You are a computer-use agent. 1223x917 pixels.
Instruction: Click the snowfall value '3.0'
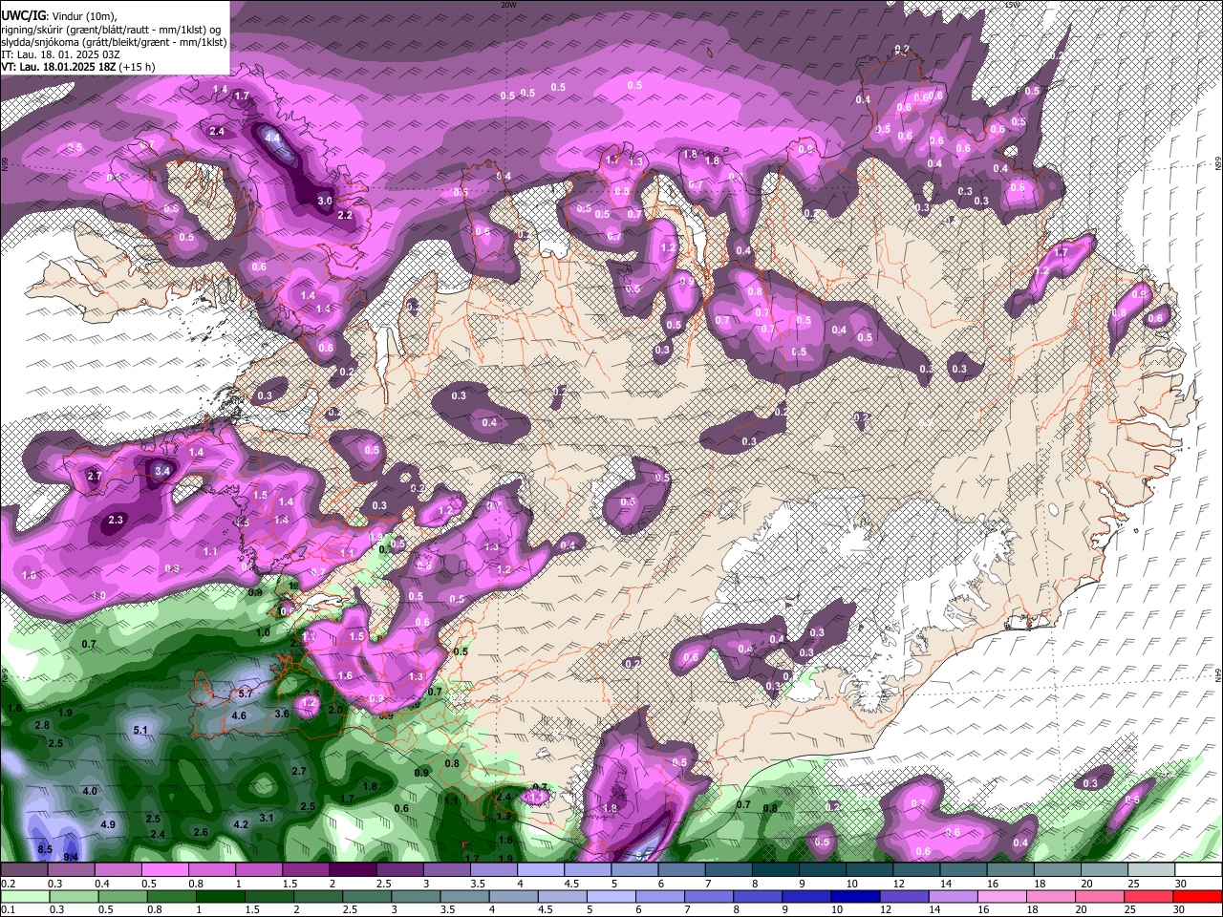[325, 201]
